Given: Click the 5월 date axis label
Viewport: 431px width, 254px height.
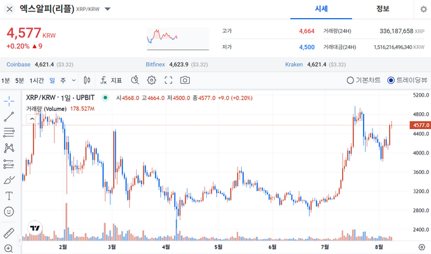Looking at the screenshot, I should click(218, 247).
